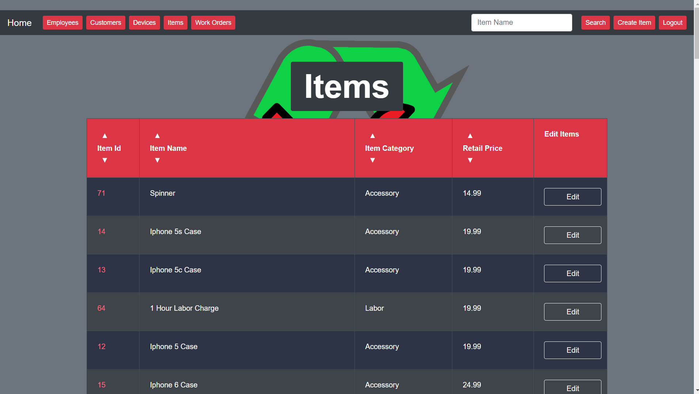
Task: Go to the Home page
Action: [x=19, y=23]
